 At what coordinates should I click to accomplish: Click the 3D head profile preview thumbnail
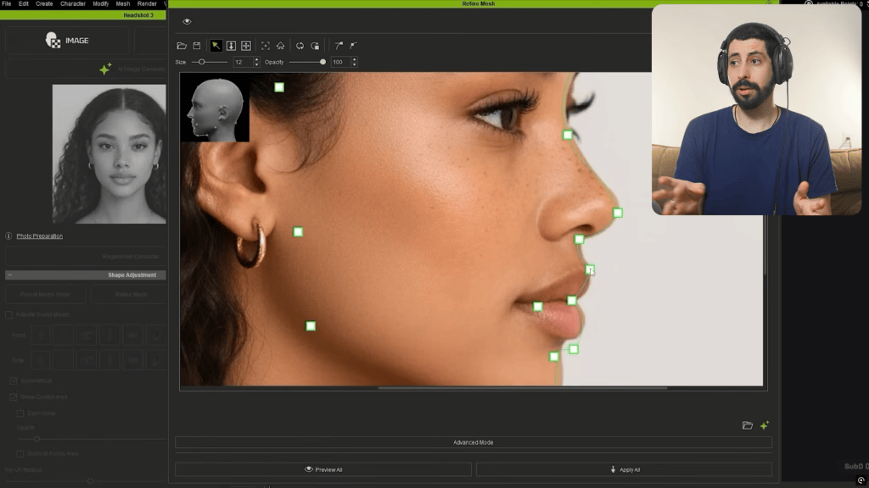pos(215,108)
